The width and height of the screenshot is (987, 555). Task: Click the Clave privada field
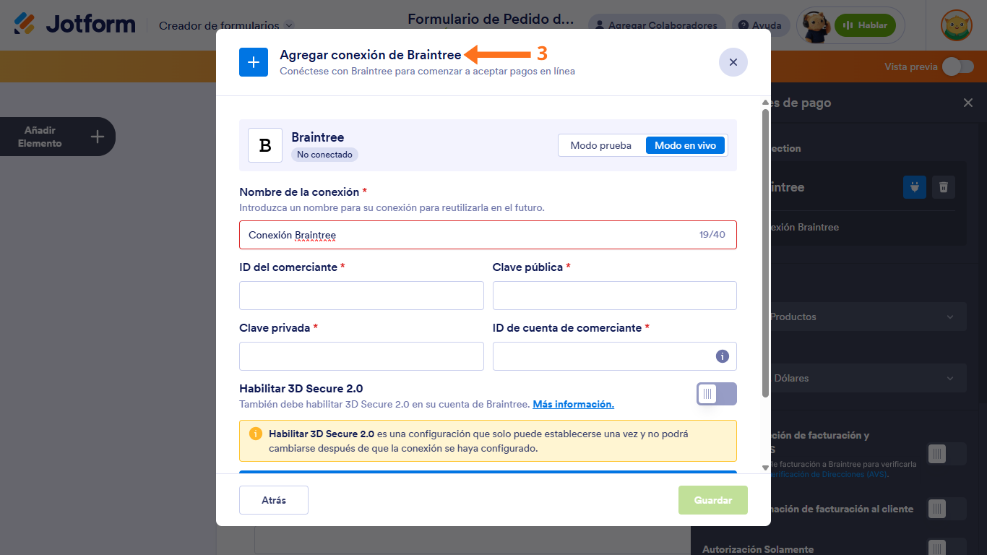361,356
